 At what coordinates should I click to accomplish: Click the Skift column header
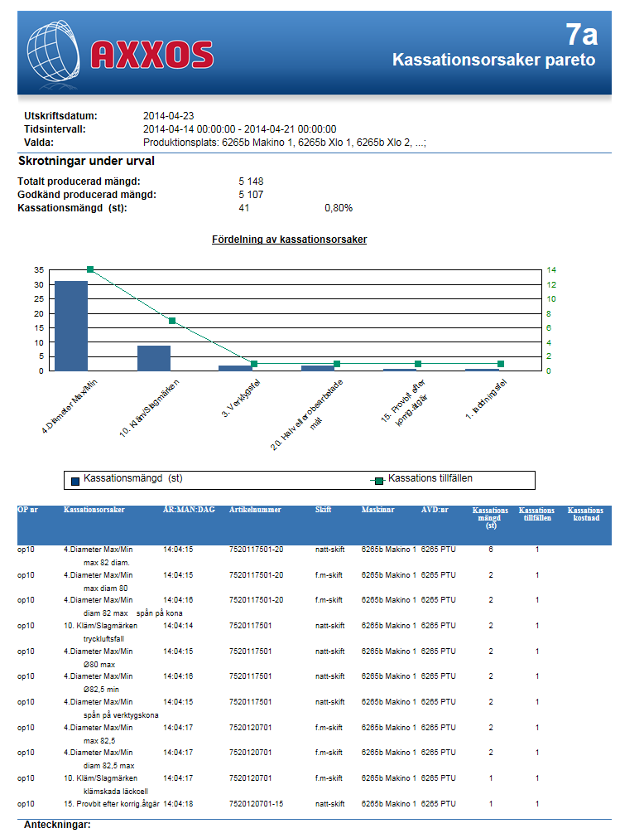(x=324, y=510)
